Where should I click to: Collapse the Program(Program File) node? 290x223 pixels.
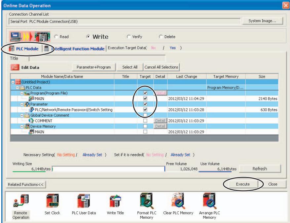point(22,93)
